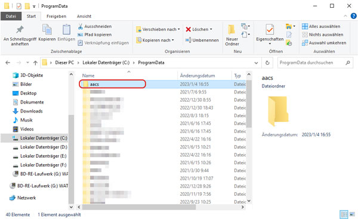
Task: Click Auswahl umkehren to invert selection
Action: (324, 43)
